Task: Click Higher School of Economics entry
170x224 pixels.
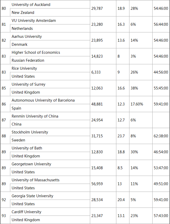Action: click(36, 52)
